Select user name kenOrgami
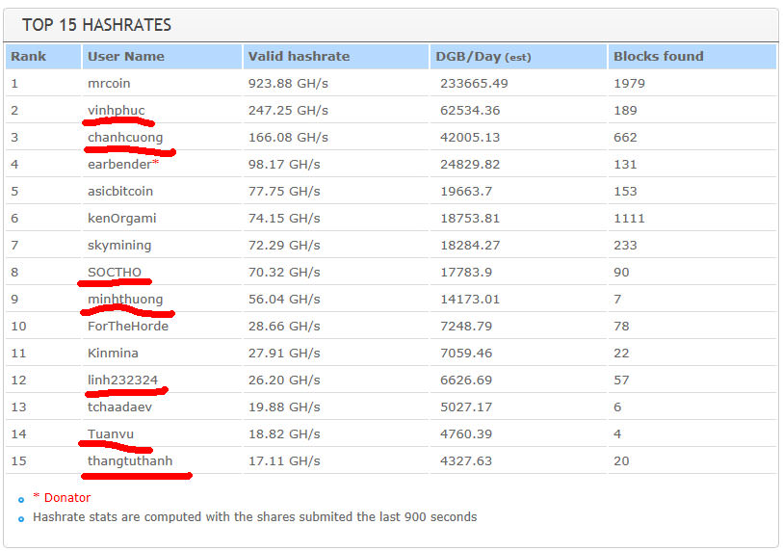Viewport: 783px width, 551px height. tap(122, 219)
